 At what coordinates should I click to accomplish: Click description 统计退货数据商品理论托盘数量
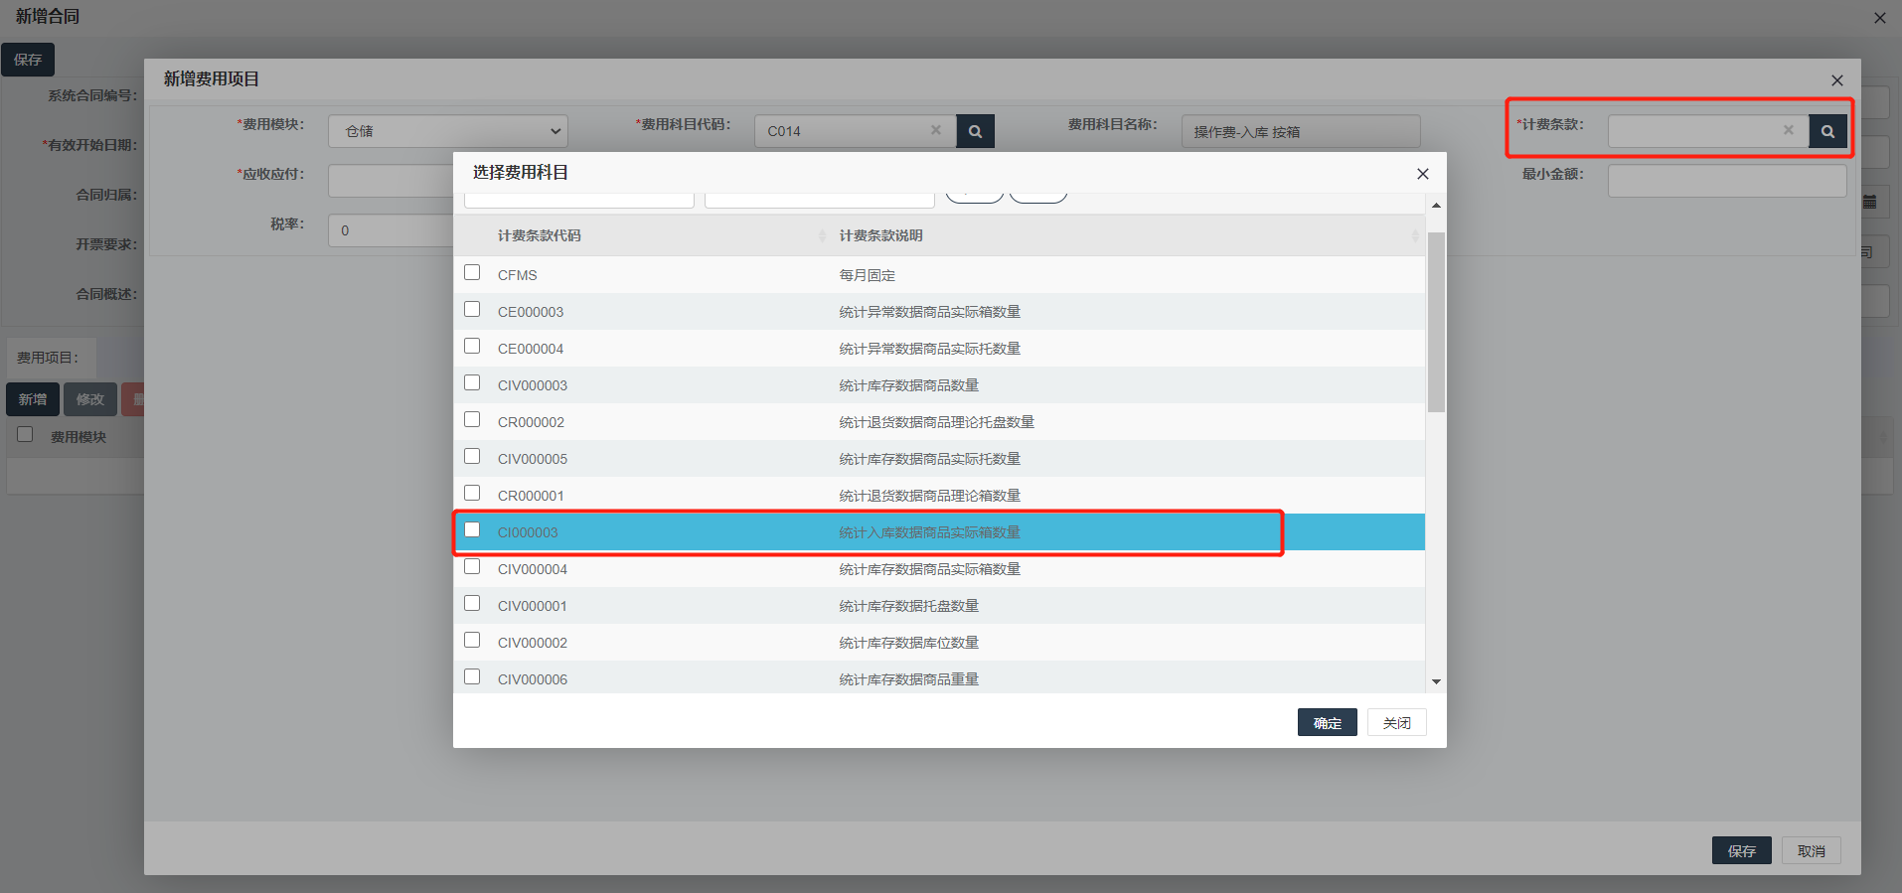coord(937,422)
